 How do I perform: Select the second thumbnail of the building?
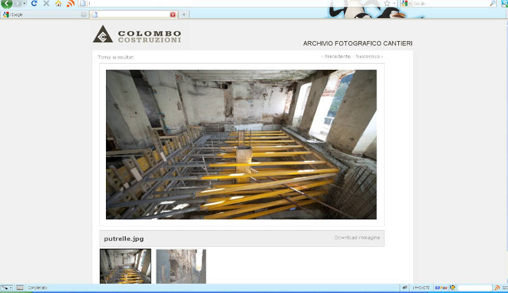click(181, 266)
